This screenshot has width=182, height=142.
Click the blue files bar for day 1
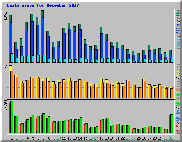[11, 38]
